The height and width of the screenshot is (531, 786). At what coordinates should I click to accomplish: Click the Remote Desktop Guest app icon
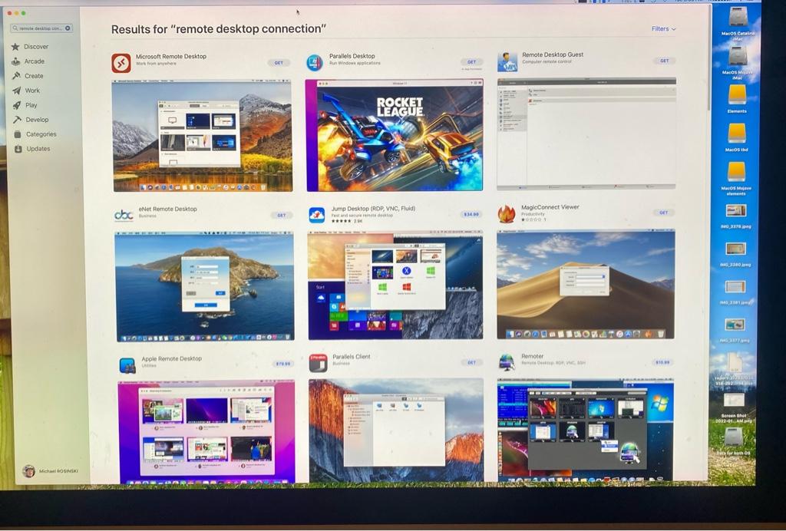coord(507,62)
